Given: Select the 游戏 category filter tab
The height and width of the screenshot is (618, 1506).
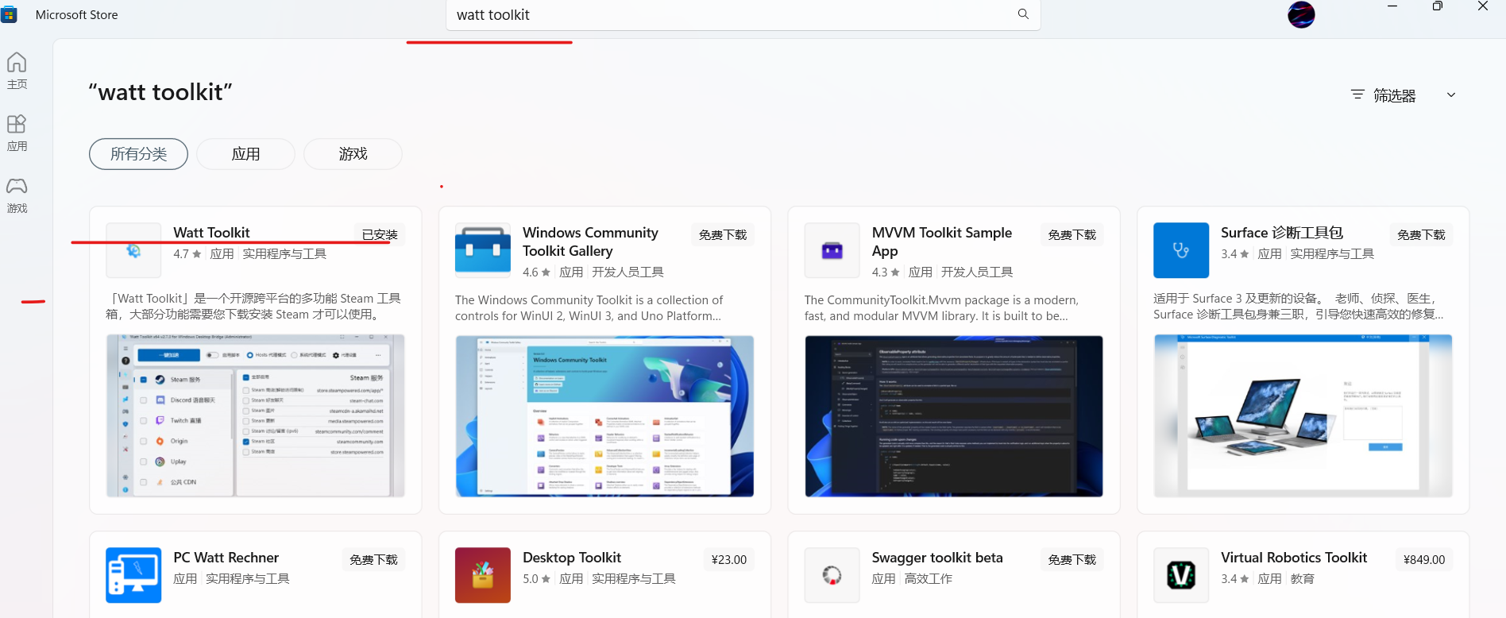Looking at the screenshot, I should coord(353,154).
